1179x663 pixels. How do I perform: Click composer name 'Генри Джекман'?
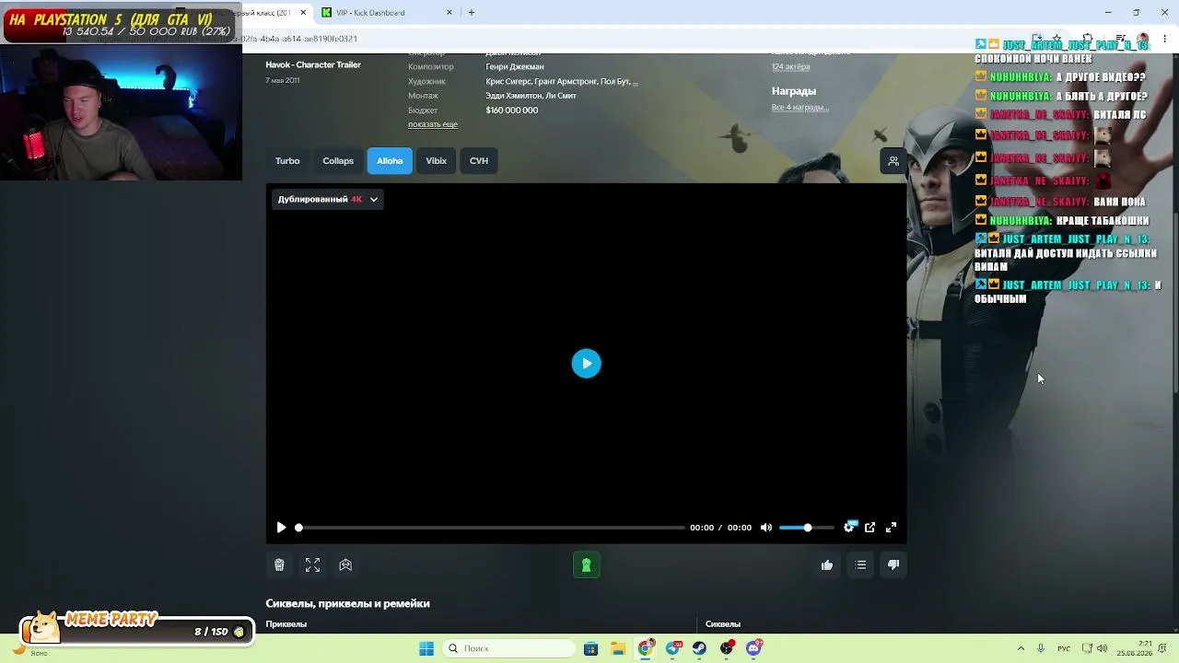(515, 67)
